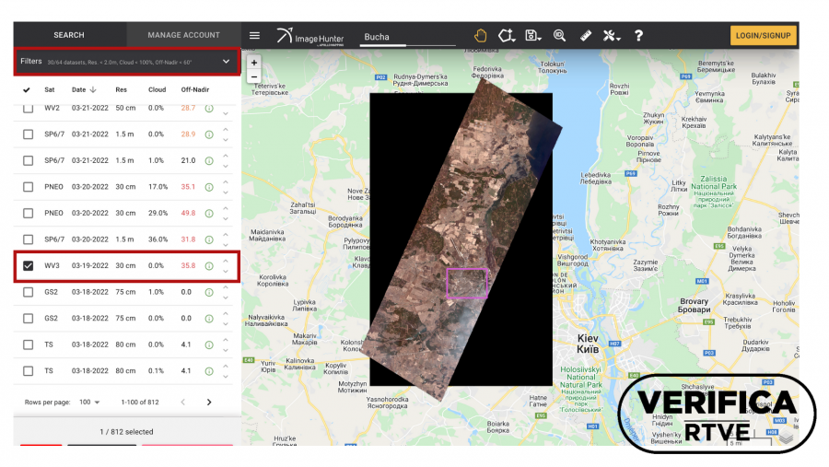Show info for SP6/7 36.0% cloud row
829x467 pixels.
[209, 239]
